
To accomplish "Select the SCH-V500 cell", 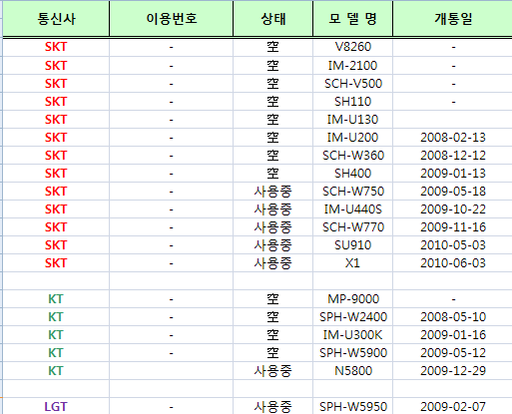I will pyautogui.click(x=353, y=84).
